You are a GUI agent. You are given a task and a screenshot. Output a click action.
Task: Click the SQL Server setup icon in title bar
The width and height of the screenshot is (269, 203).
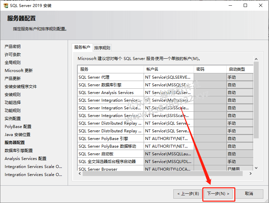(x=6, y=6)
